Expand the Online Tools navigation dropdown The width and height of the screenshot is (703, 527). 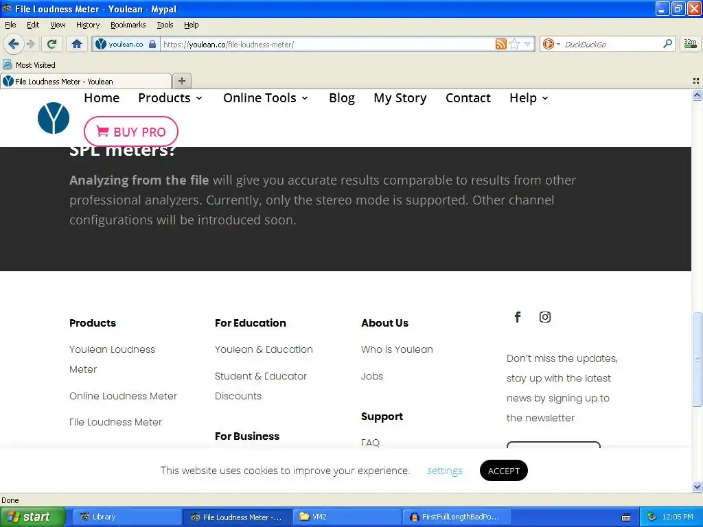click(x=266, y=97)
